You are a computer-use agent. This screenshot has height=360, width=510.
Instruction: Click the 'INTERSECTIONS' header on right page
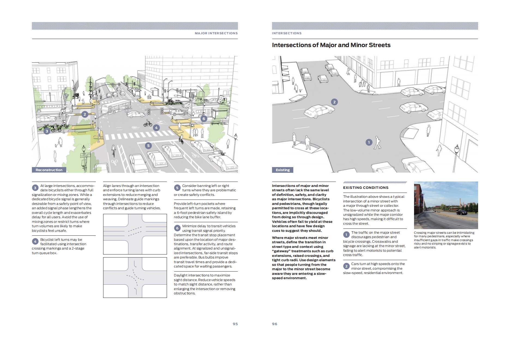(x=287, y=33)
